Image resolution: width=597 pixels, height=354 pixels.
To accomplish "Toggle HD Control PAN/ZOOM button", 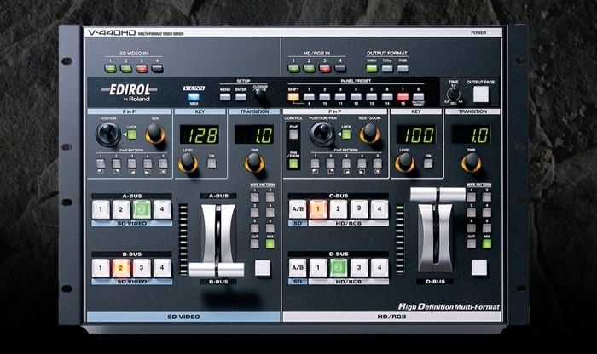I will (x=293, y=164).
